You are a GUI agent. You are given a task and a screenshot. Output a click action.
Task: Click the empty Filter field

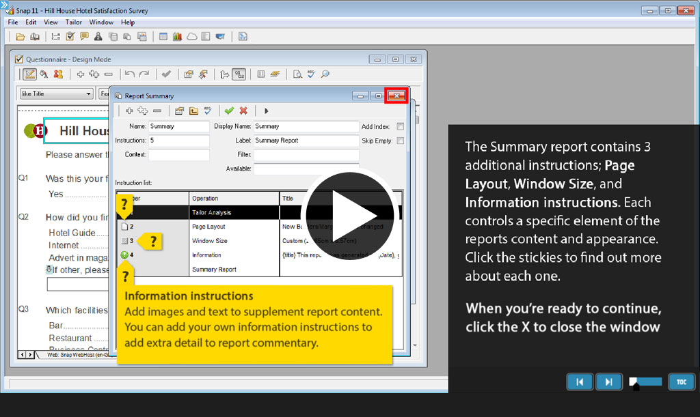(x=306, y=155)
